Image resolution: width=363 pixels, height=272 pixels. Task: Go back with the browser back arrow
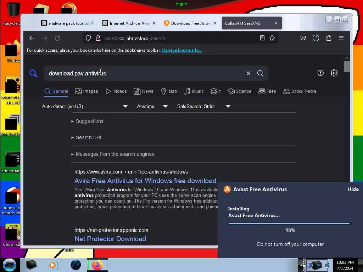(x=32, y=38)
